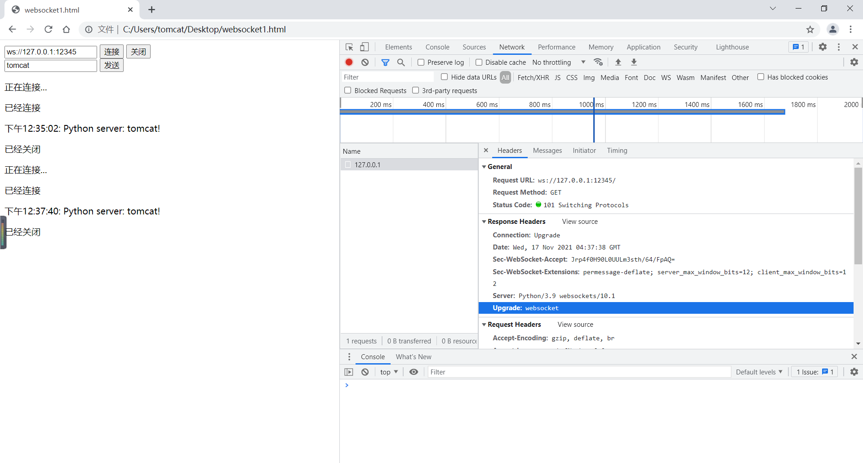The height and width of the screenshot is (463, 863).
Task: Collapse the Request Headers section
Action: click(x=484, y=325)
